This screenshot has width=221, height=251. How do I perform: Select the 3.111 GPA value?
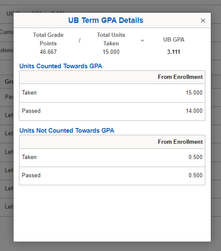[x=174, y=52]
